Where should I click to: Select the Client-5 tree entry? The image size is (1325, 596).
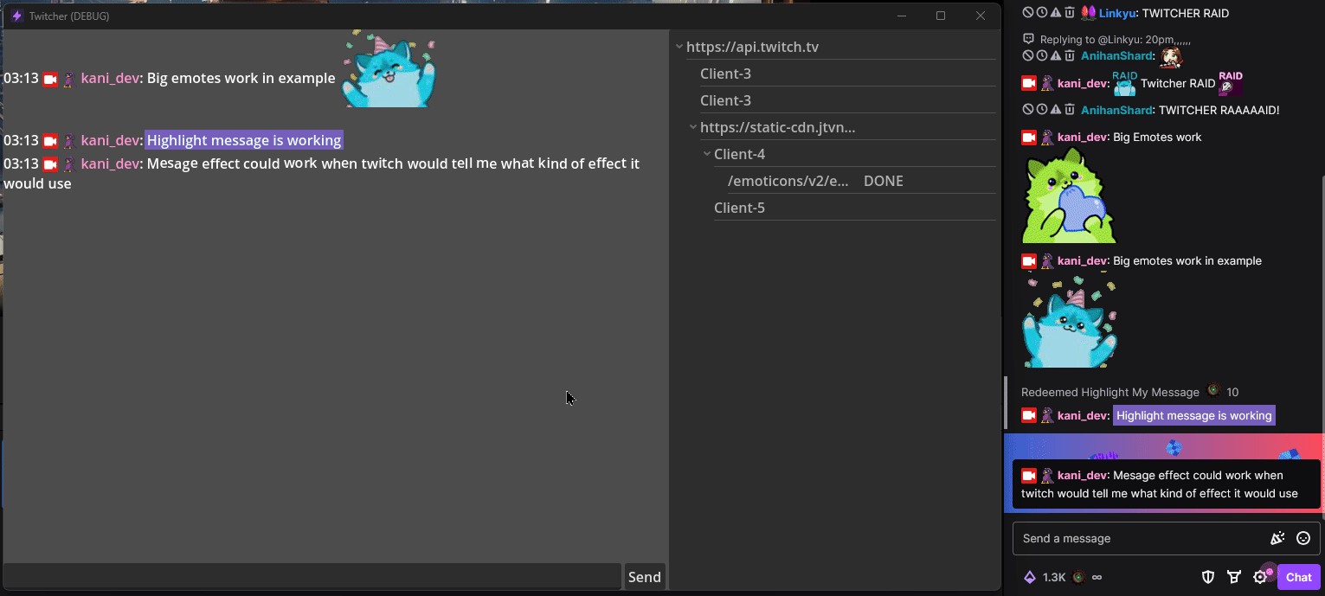click(739, 208)
